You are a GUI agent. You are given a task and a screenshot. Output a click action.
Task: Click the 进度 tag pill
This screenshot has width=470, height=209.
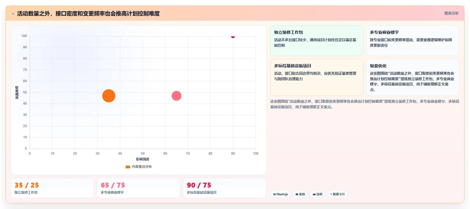click(318, 194)
